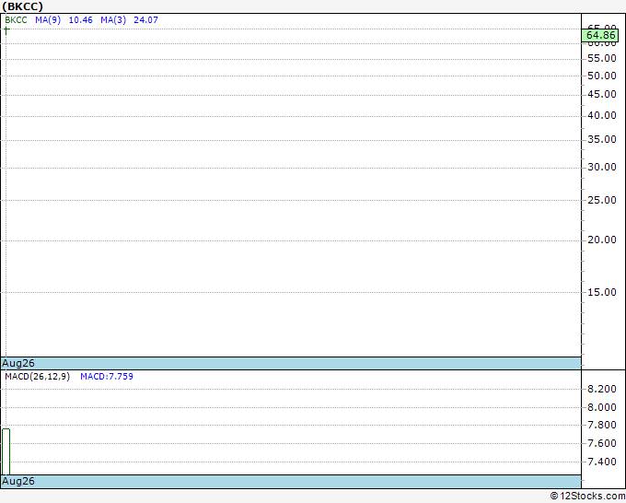Click the MACD(26,12,9) indicator label
Image resolution: width=626 pixels, height=503 pixels.
tap(37, 377)
